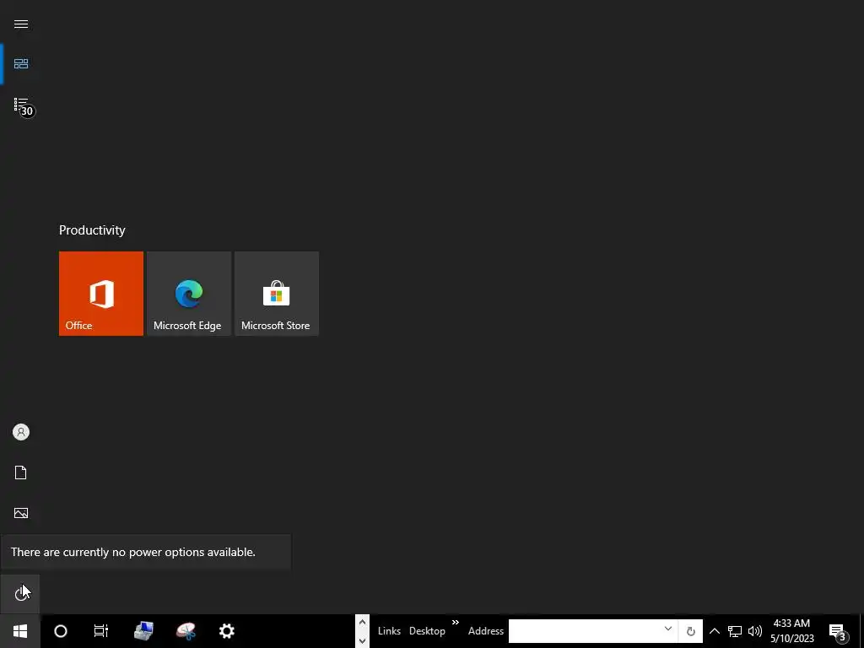This screenshot has width=864, height=648.
Task: Launch the Microsoft Edge tile
Action: click(x=189, y=294)
